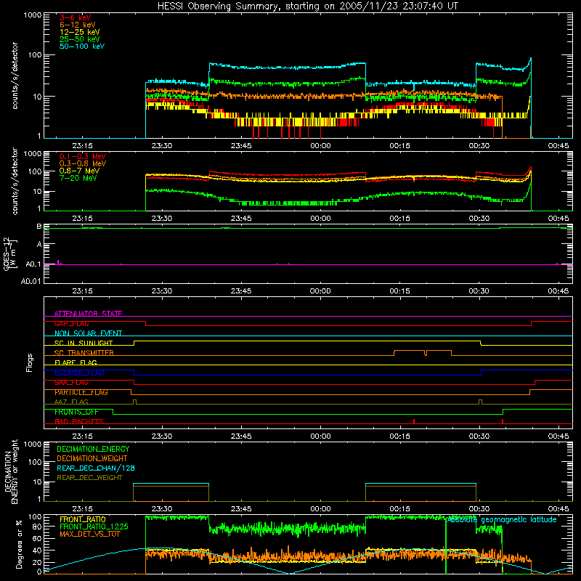This screenshot has width=581, height=581.
Task: Select the FRONT_RATIO legend label
Action: click(x=83, y=519)
